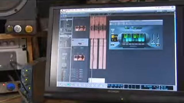Click the first round icon at the inspector's top left
Image resolution: width=184 pixels, height=103 pixels.
point(62,16)
